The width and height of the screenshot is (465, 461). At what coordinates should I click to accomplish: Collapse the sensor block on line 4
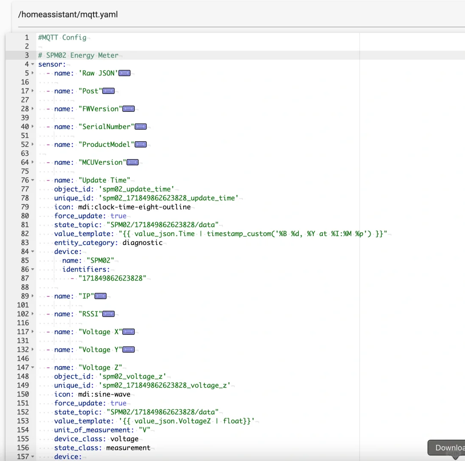tap(32, 64)
